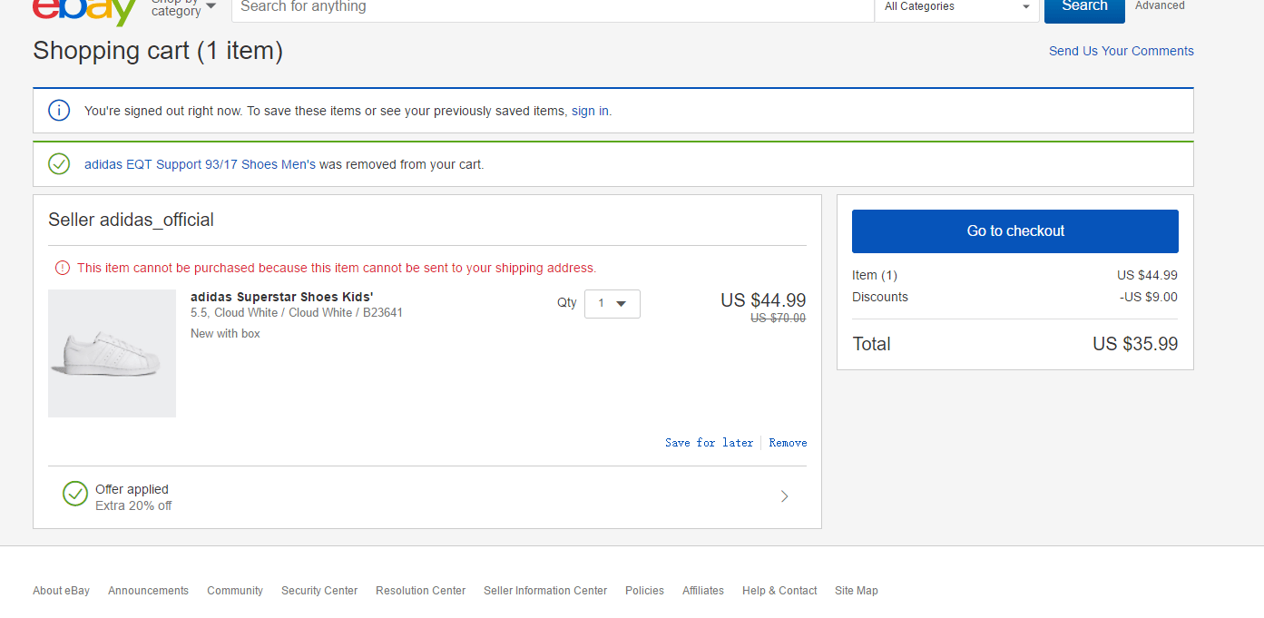Open Resolution Center footer link
Viewport: 1264px width, 618px height.
[420, 591]
